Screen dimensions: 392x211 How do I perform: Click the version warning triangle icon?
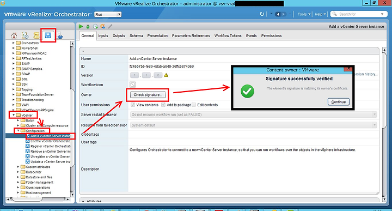pos(166,75)
